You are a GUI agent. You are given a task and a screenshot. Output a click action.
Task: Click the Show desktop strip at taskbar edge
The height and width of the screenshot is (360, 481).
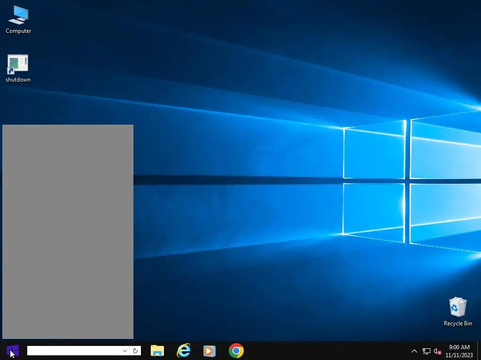pyautogui.click(x=479, y=351)
